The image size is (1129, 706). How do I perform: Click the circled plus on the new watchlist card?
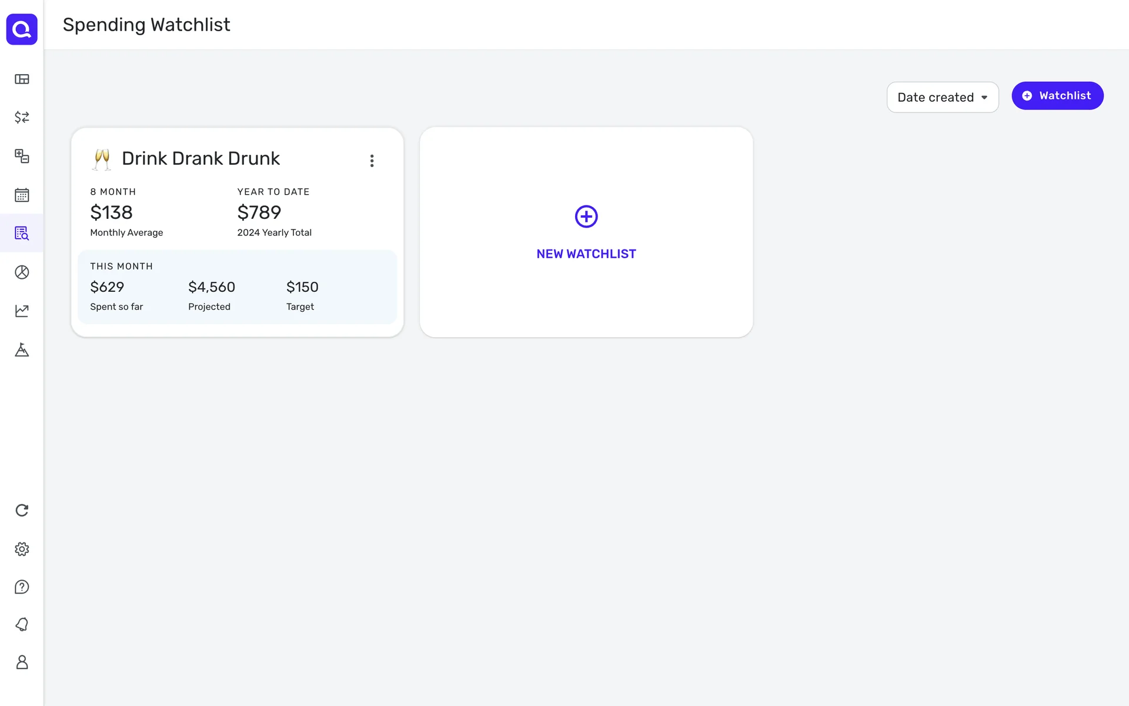(586, 217)
